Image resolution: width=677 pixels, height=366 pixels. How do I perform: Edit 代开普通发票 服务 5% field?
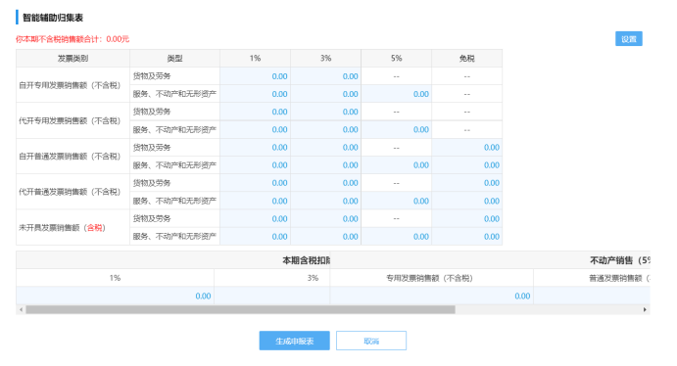click(397, 201)
